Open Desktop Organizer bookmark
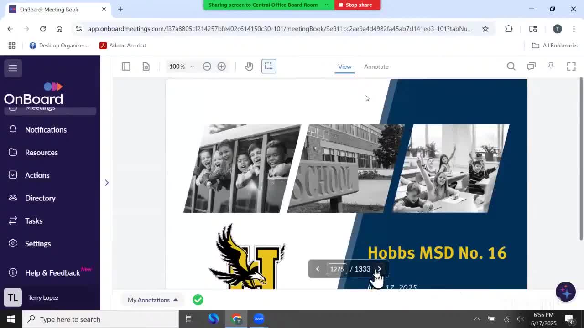 (x=59, y=46)
